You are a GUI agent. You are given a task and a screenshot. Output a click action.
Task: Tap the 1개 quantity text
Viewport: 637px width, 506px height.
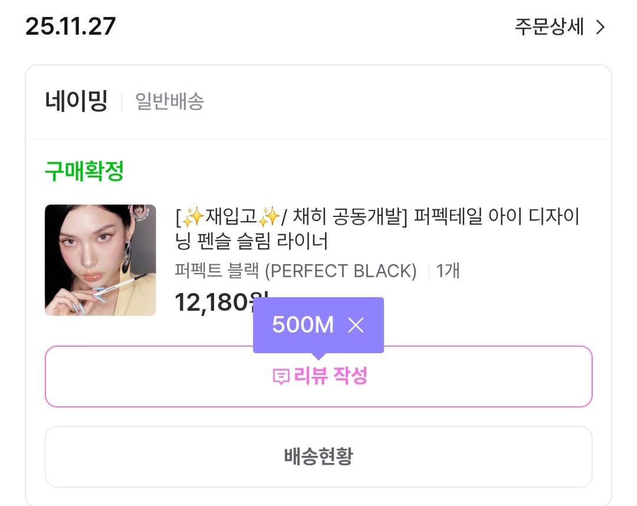(448, 271)
